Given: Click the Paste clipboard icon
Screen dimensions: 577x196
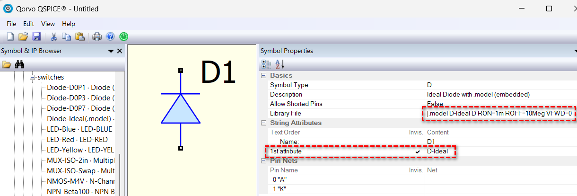Looking at the screenshot, I should (80, 36).
